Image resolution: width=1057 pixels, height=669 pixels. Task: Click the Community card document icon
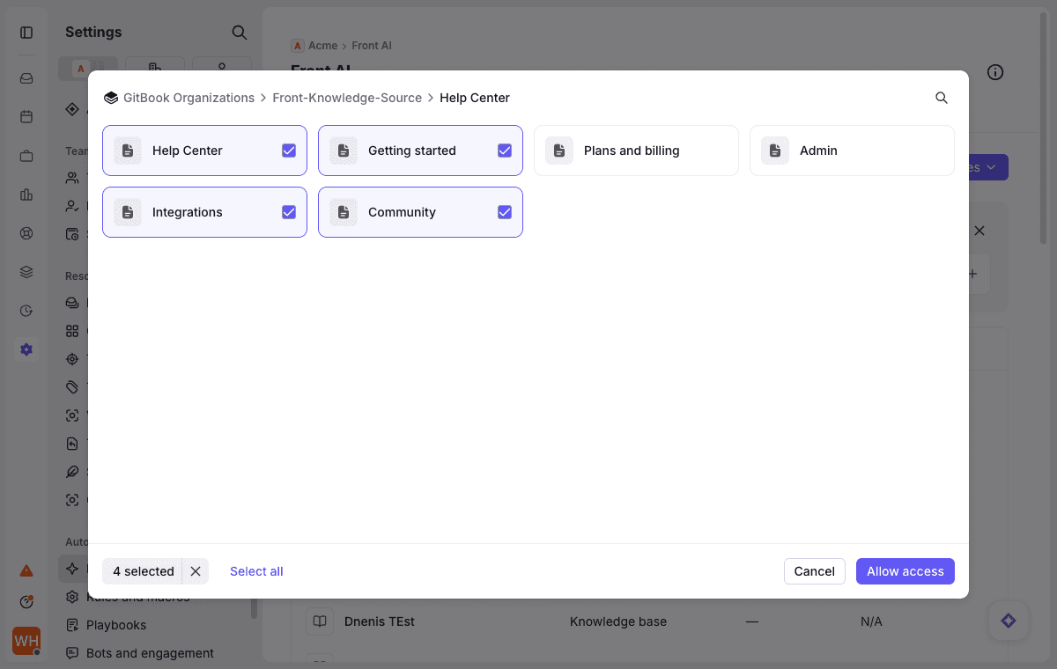344,212
